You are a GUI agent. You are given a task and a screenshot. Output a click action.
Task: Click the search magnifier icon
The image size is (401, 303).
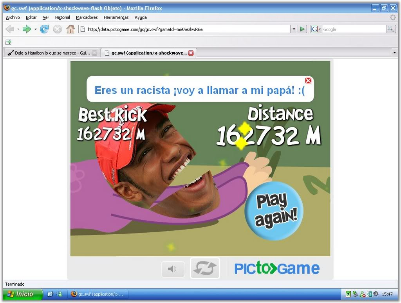(x=390, y=29)
